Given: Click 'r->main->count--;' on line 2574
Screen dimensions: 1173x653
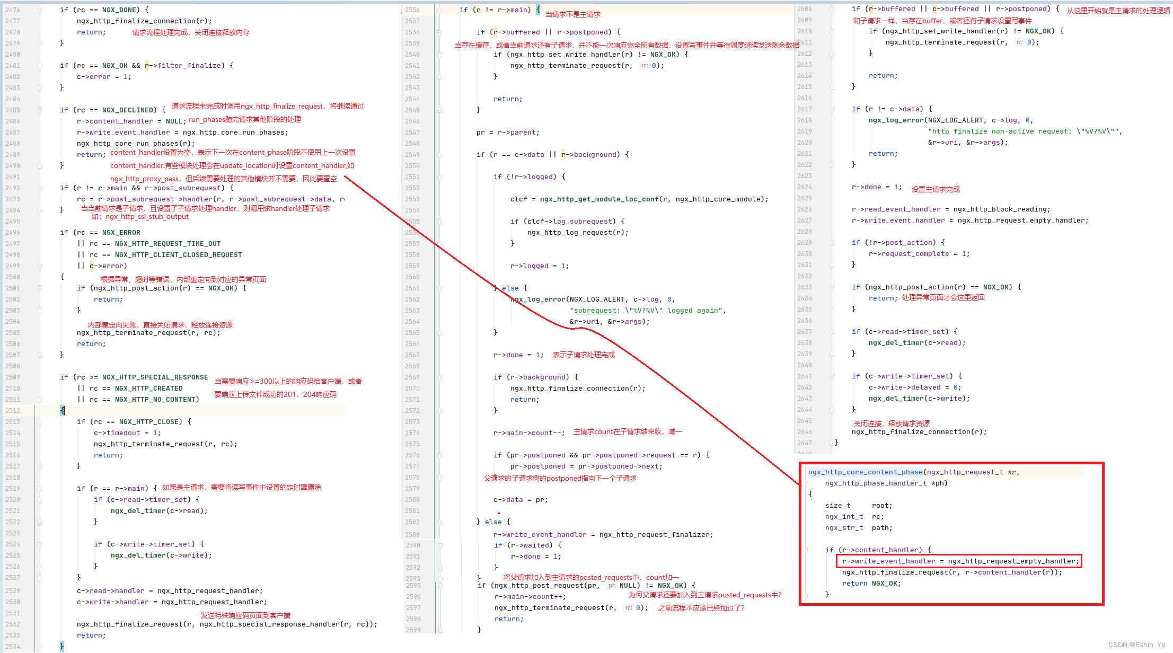Looking at the screenshot, I should tap(529, 433).
